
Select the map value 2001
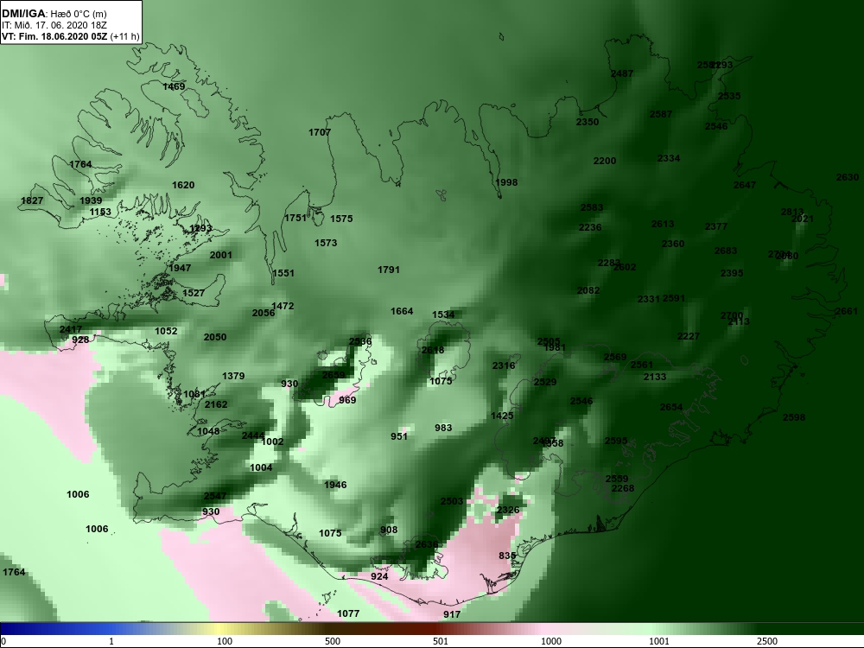tap(221, 255)
